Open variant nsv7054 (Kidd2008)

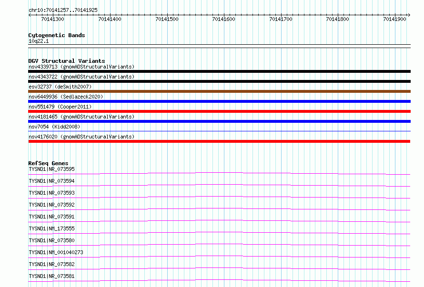coord(54,127)
